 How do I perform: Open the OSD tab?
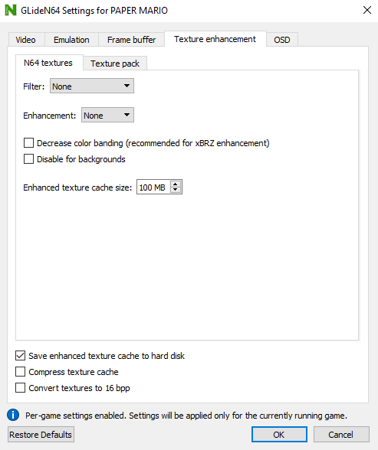coord(281,40)
